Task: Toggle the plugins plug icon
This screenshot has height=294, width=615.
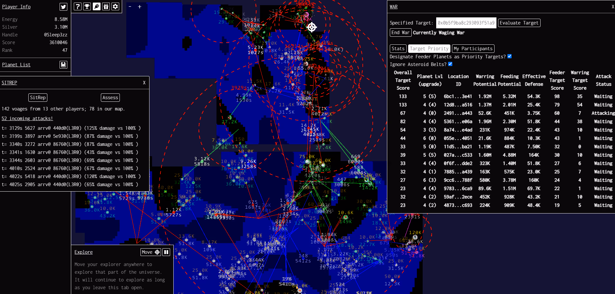Action: 97,6
